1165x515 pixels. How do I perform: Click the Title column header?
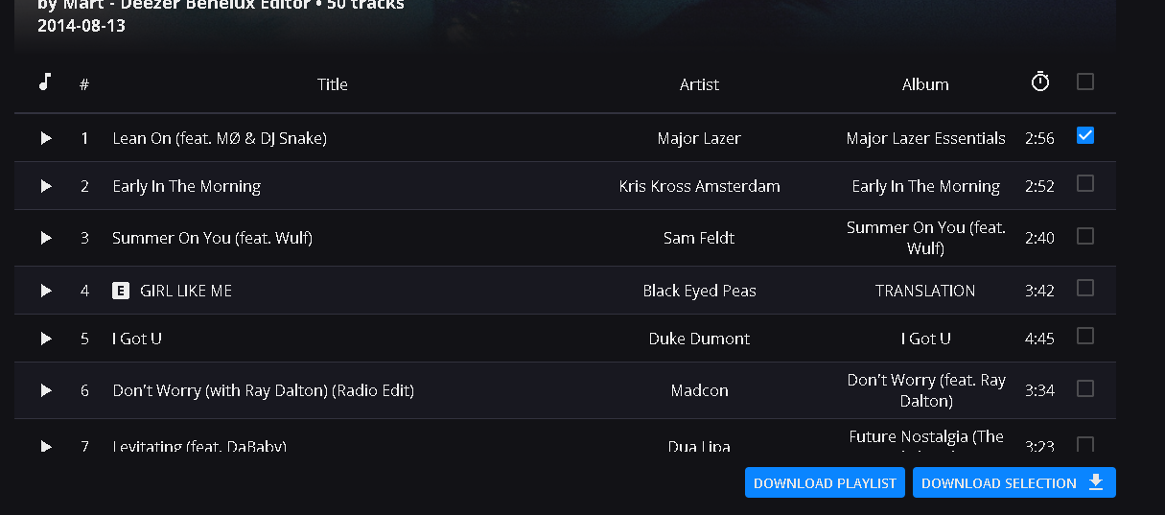[x=332, y=84]
